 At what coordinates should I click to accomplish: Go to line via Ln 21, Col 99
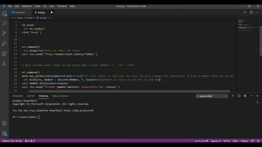pos(201,141)
